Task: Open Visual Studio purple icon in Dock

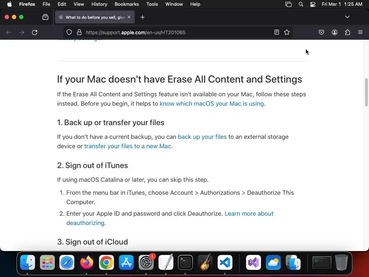Action: point(253,263)
